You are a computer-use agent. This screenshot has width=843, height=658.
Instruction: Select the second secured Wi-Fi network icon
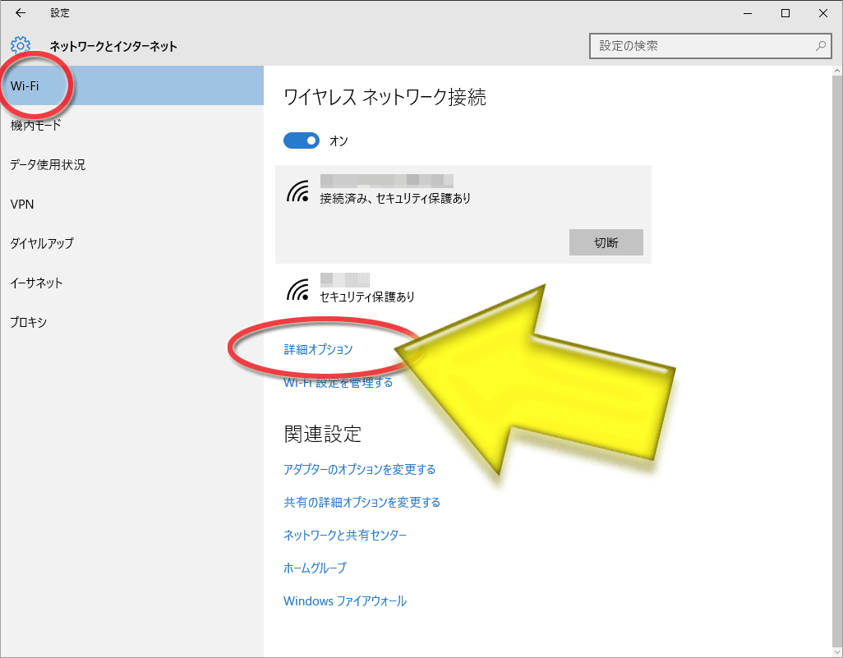298,289
